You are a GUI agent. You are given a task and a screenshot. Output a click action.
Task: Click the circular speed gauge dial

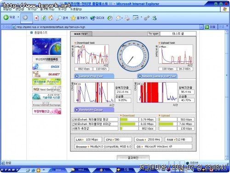coord(133,56)
